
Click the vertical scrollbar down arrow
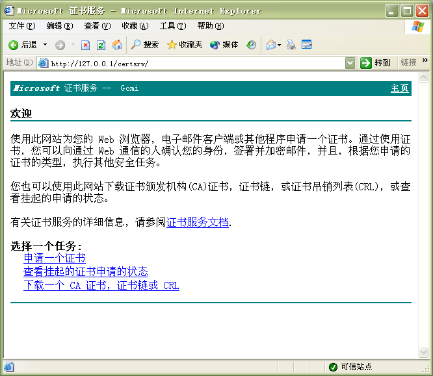pyautogui.click(x=423, y=352)
